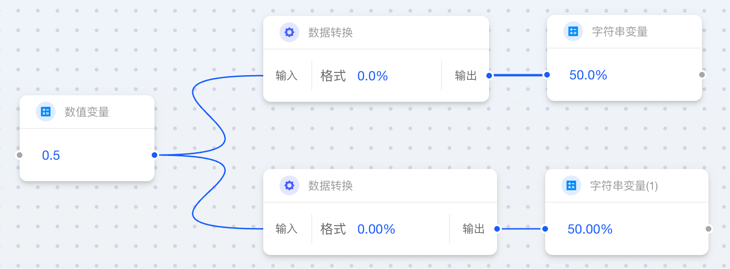Click the 数值变量 left input port dot
Screen dimensions: 730x269
(x=20, y=155)
